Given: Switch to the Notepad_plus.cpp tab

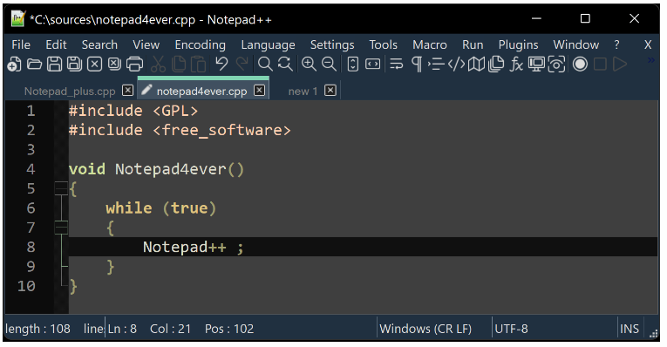Looking at the screenshot, I should 70,91.
